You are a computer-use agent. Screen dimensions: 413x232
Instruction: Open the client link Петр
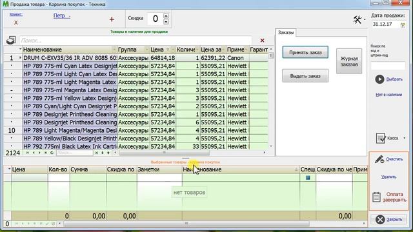pos(62,15)
